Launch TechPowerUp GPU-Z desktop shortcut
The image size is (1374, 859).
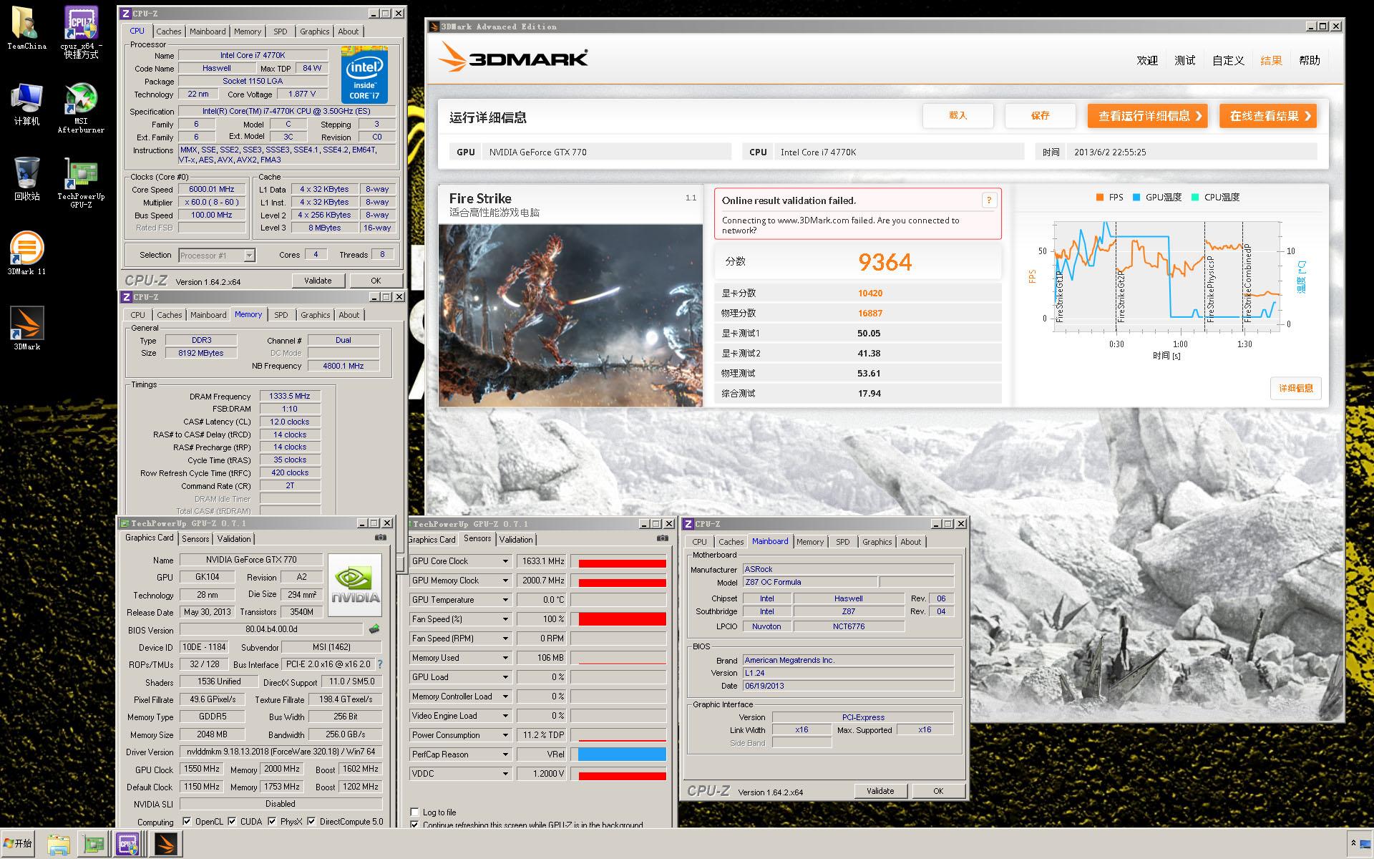pyautogui.click(x=81, y=183)
